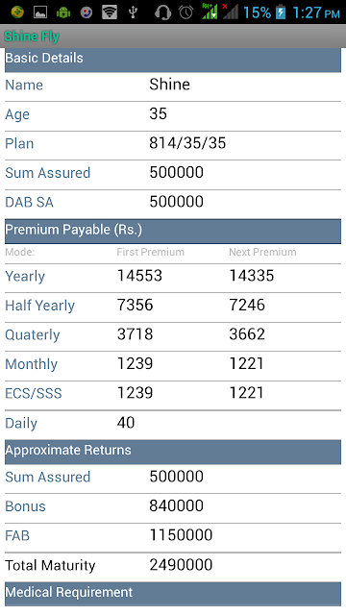
Task: Tap the network signal strength icon
Action: coord(210,12)
